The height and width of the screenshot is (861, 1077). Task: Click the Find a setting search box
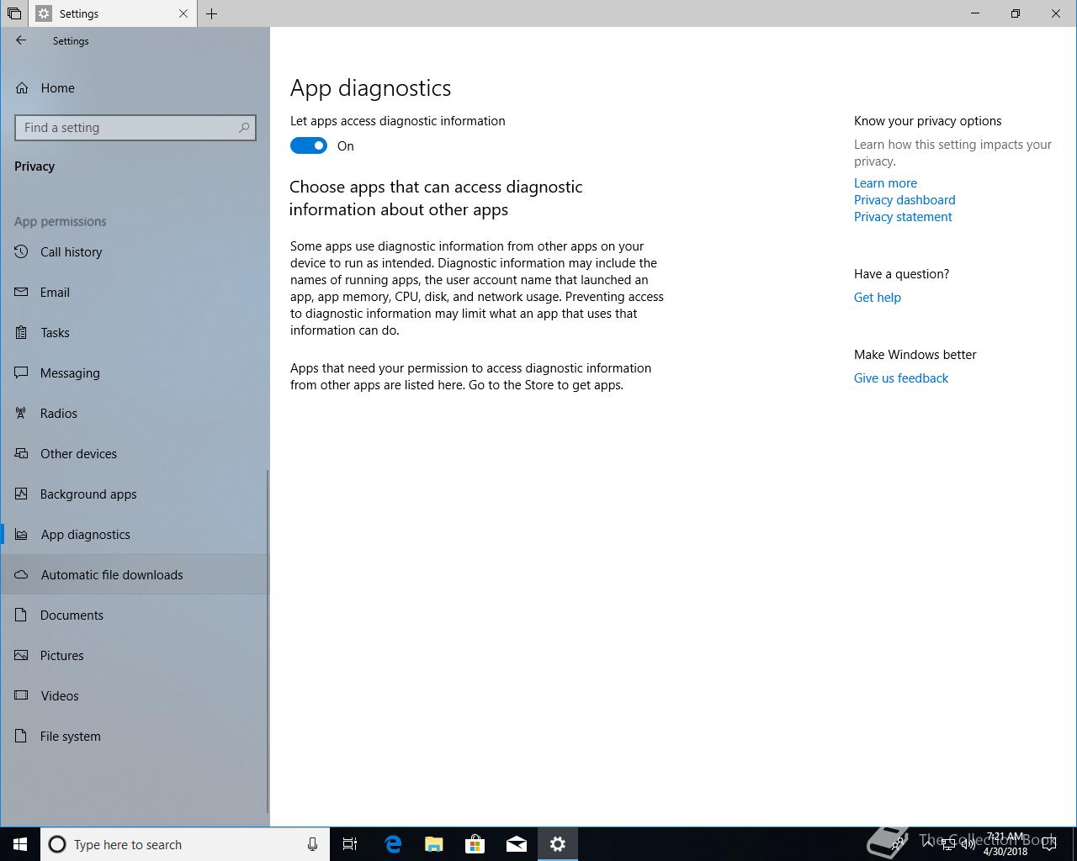coord(135,128)
